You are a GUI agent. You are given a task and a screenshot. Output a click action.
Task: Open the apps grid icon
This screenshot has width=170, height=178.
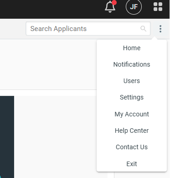158,7
